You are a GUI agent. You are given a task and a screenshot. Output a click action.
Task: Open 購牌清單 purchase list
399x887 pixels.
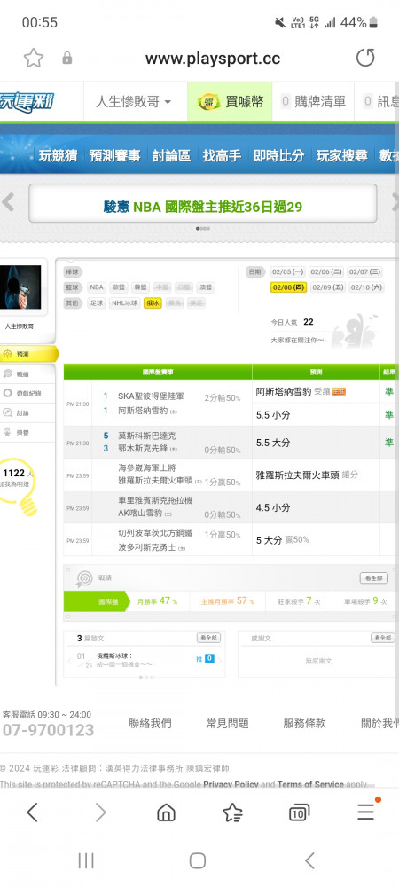(x=313, y=102)
